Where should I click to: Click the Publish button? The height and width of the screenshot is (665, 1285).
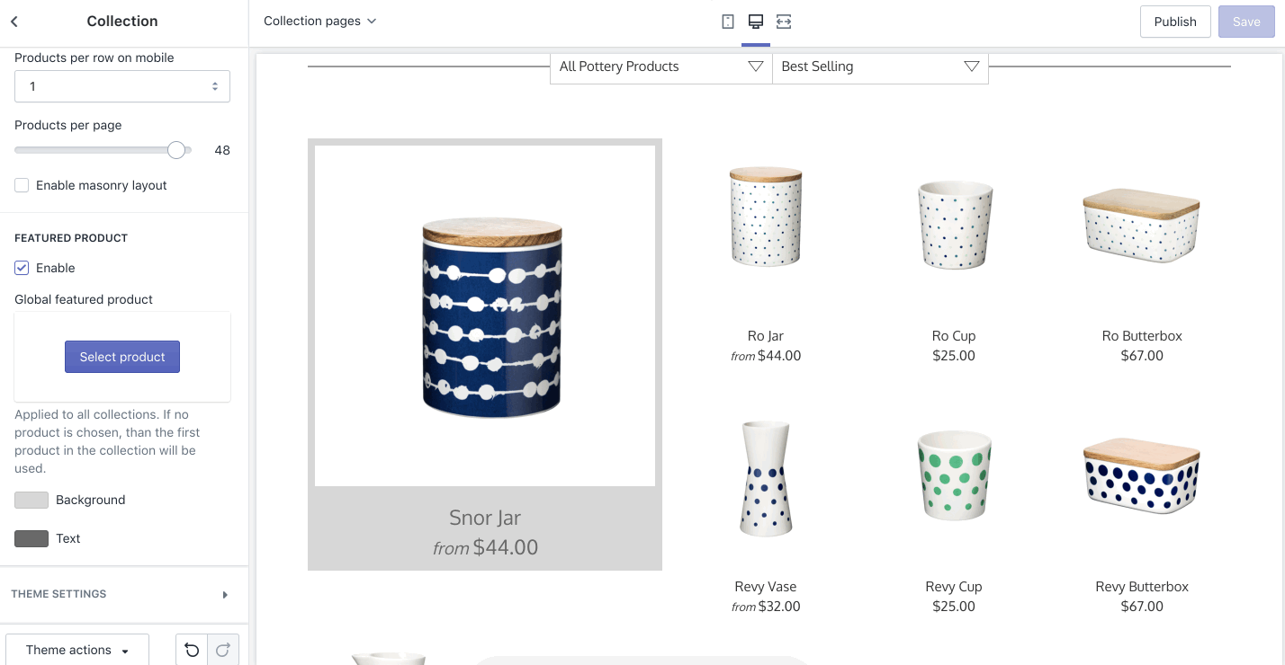coord(1175,22)
